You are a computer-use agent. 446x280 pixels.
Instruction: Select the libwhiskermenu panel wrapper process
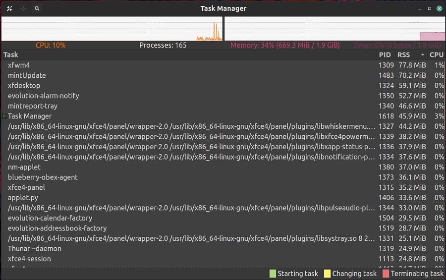tap(223, 126)
